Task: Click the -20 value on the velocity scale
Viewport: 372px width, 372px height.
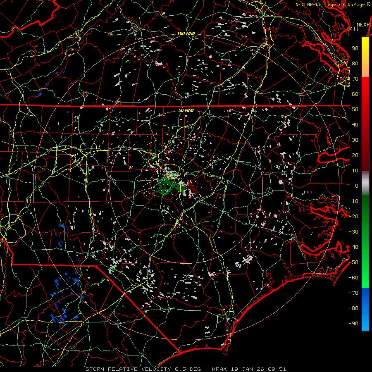Action: pos(353,217)
